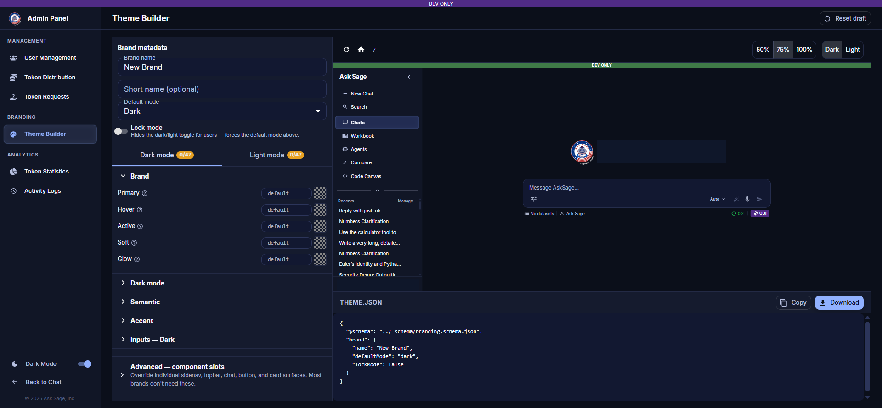The width and height of the screenshot is (882, 408).
Task: Go to the preview home icon
Action: coord(361,50)
